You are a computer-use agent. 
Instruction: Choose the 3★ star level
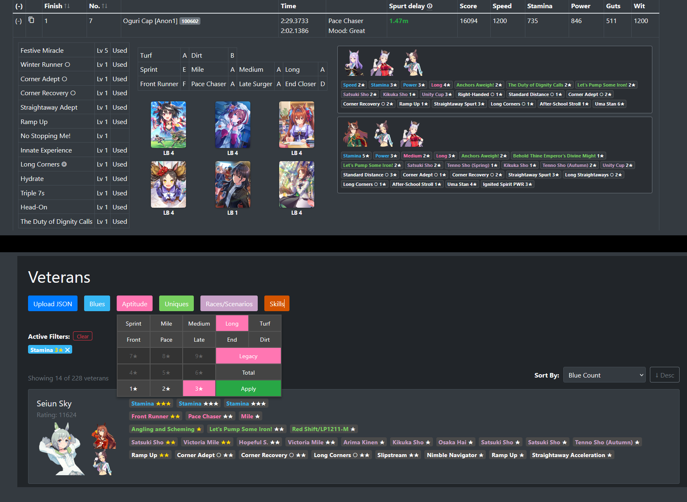point(199,389)
